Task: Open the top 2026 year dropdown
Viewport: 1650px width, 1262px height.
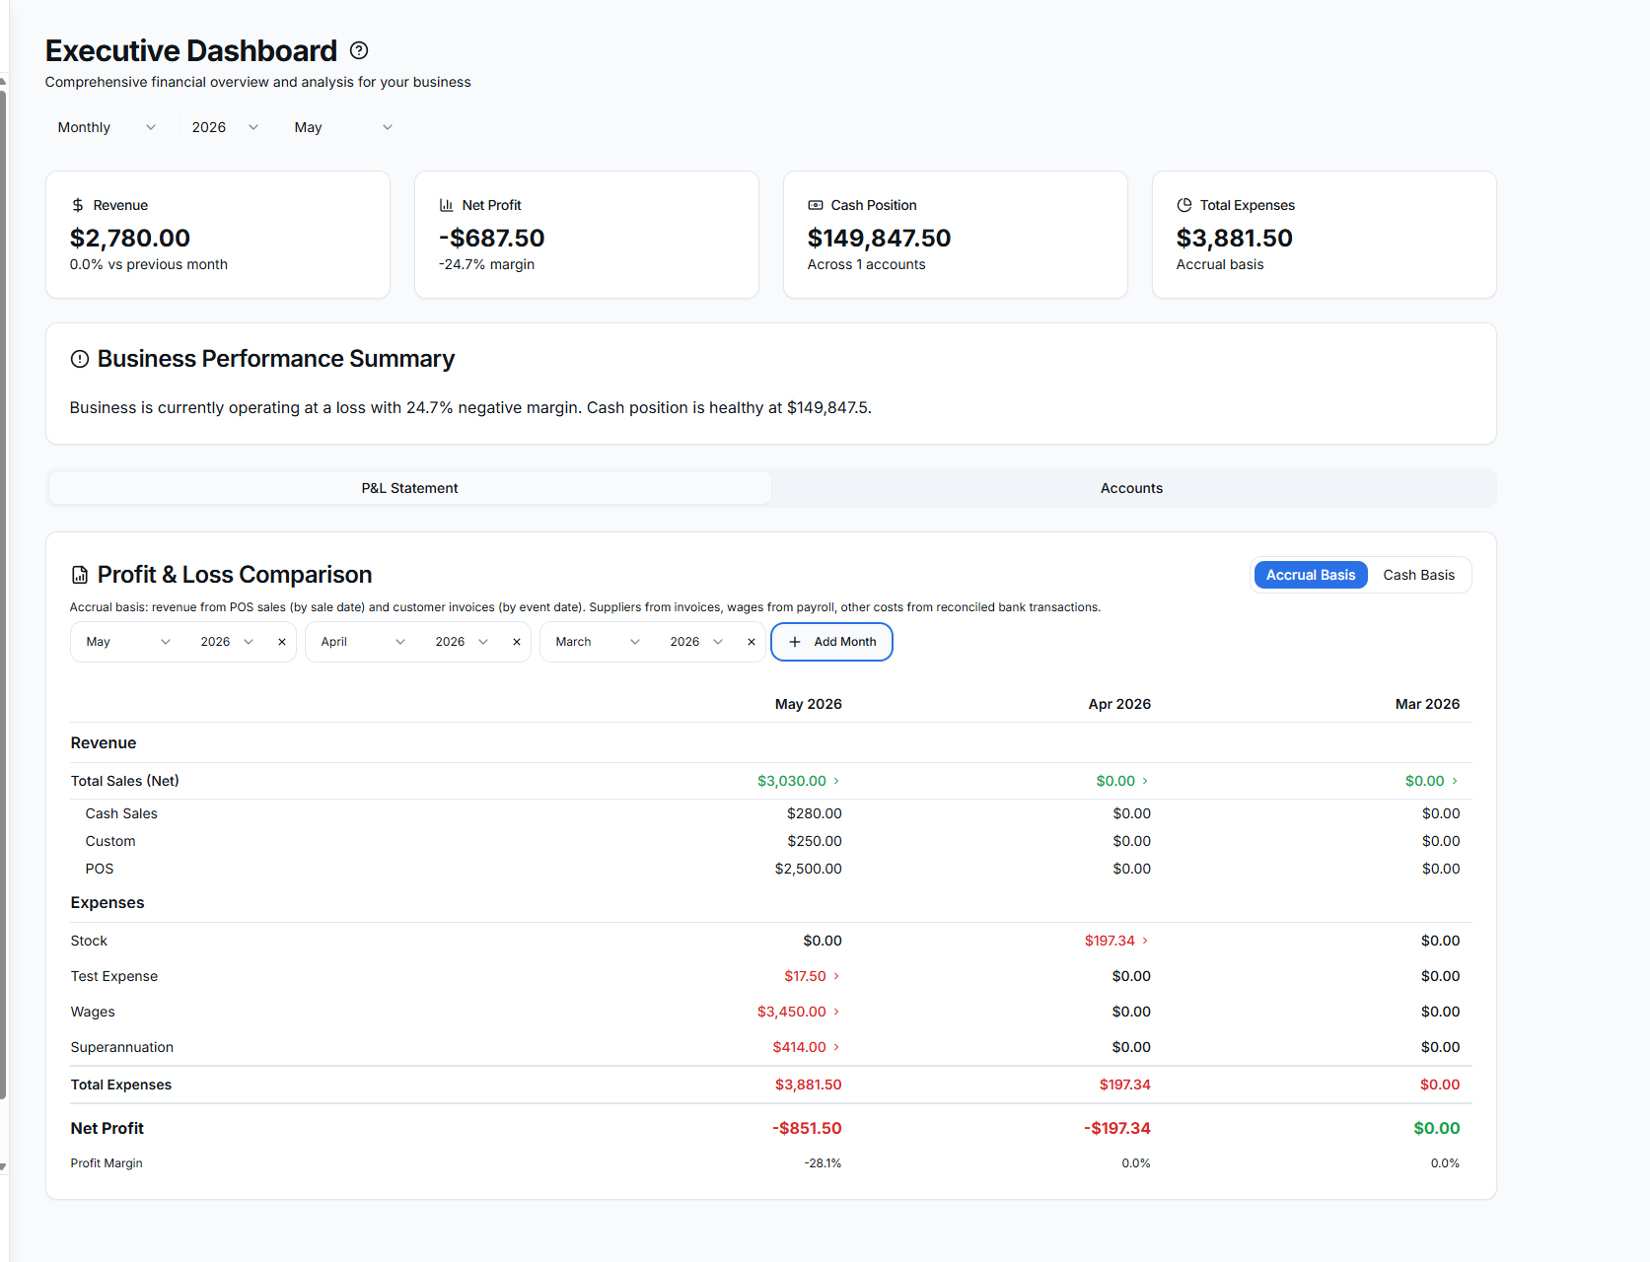Action: point(225,127)
